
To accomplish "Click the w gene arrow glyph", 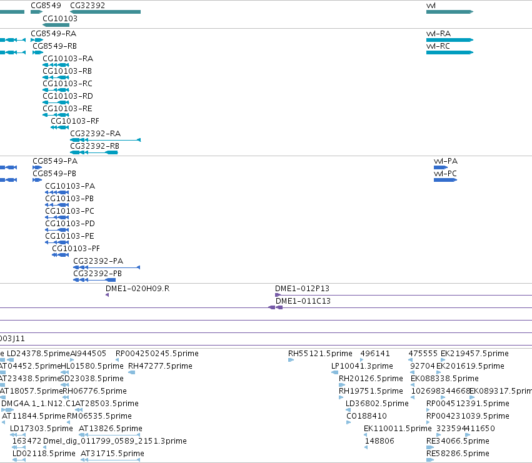I will click(x=449, y=12).
